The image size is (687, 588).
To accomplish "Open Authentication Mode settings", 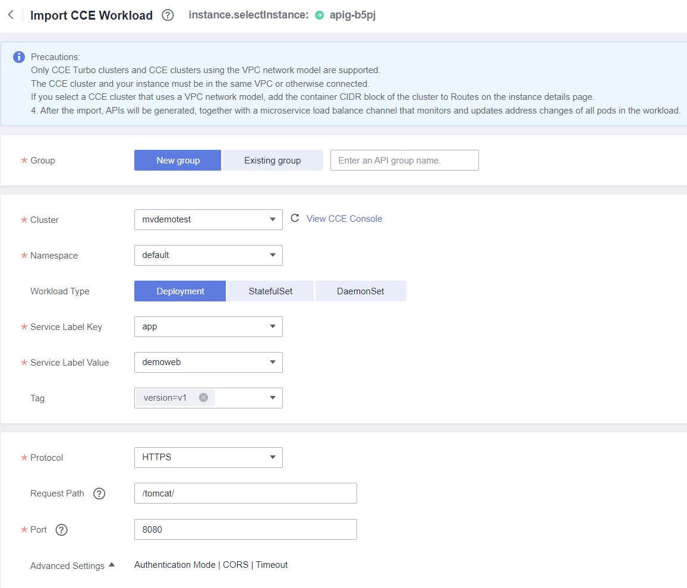I will coord(175,565).
